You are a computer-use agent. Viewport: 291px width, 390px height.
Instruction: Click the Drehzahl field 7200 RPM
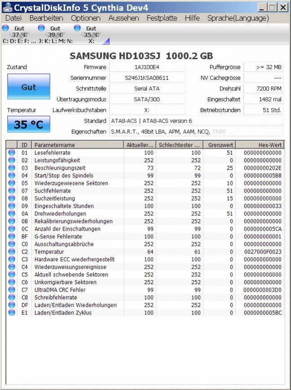tap(263, 88)
